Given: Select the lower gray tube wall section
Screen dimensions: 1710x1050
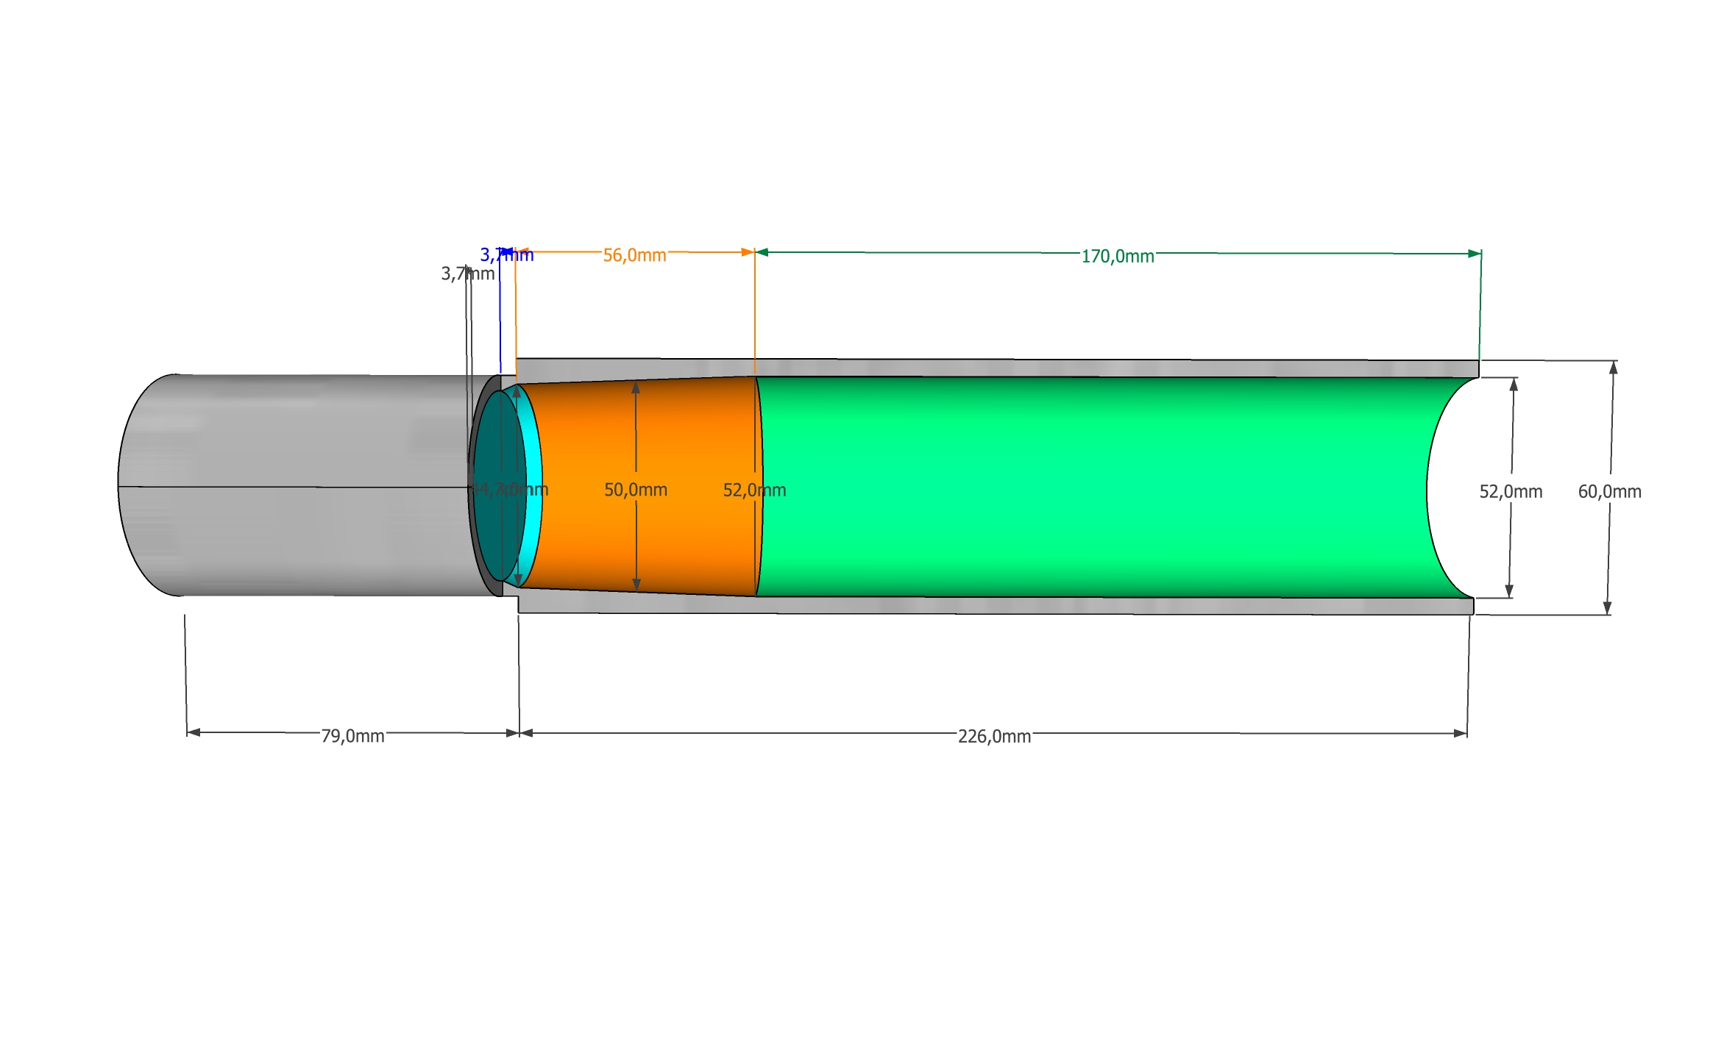Looking at the screenshot, I should click(x=996, y=605).
